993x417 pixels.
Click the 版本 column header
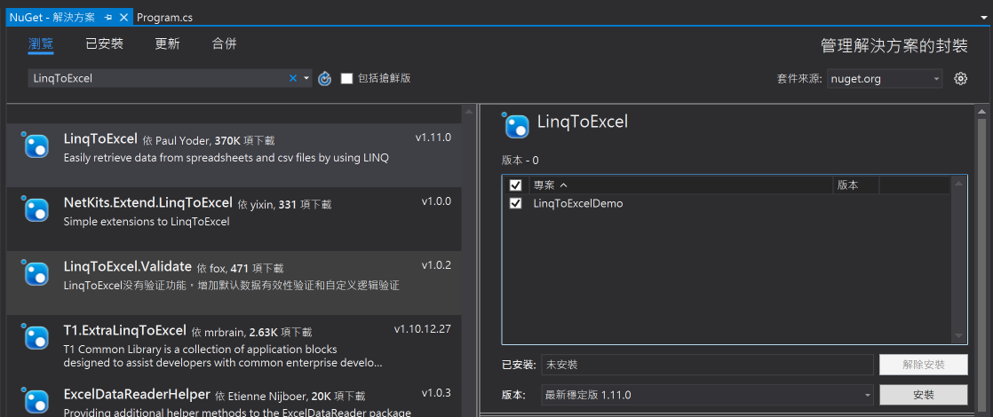[855, 185]
